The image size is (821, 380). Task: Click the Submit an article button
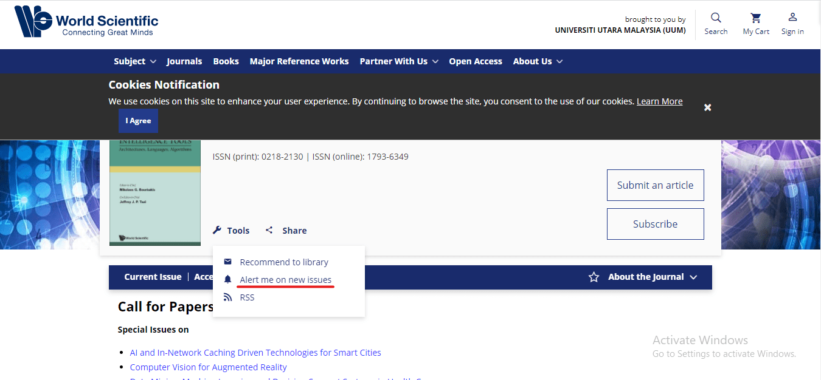pyautogui.click(x=655, y=185)
